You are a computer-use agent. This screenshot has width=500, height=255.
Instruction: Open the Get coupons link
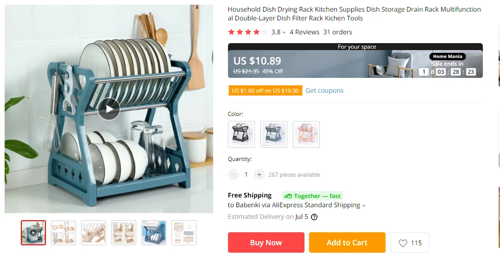(324, 90)
